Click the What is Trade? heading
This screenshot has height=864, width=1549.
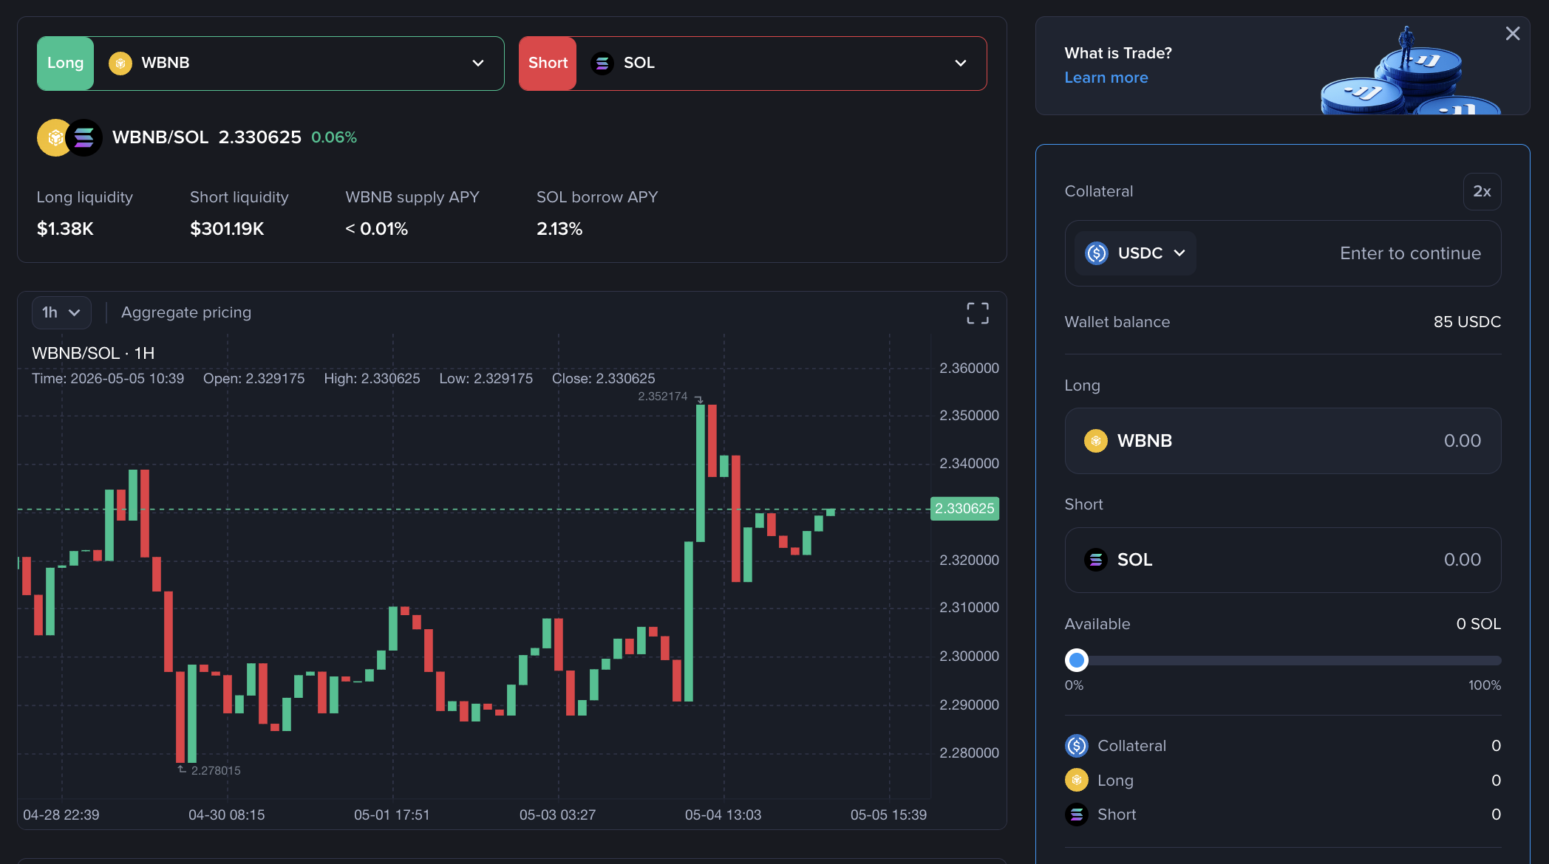click(x=1118, y=53)
